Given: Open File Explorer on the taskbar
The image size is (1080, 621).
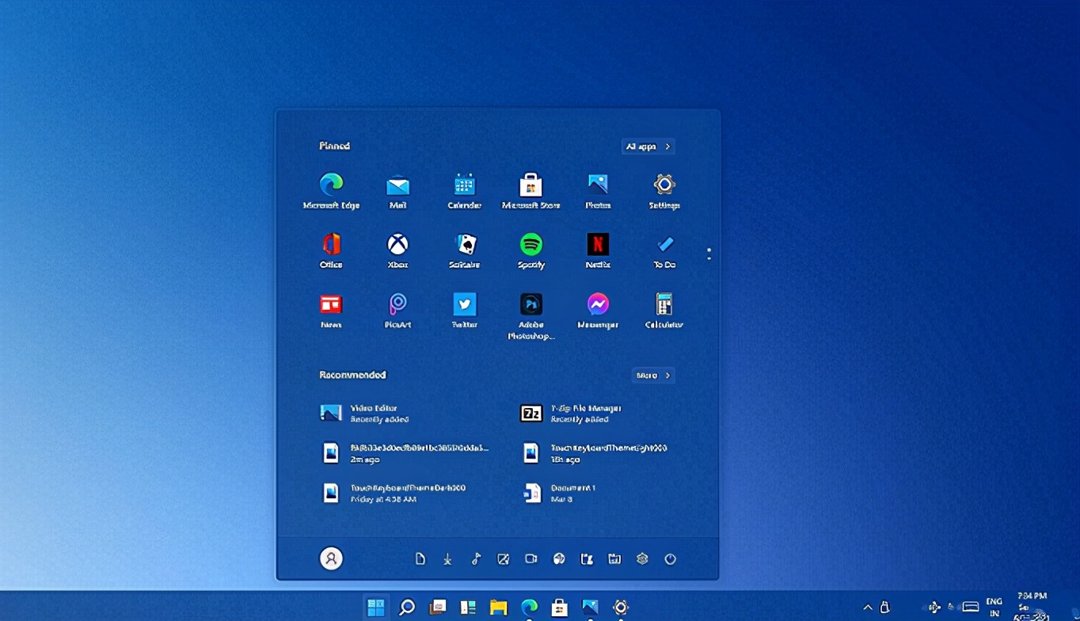Looking at the screenshot, I should pyautogui.click(x=498, y=608).
